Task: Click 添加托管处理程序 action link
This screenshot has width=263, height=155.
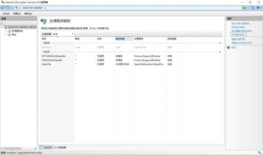Action: (241, 23)
